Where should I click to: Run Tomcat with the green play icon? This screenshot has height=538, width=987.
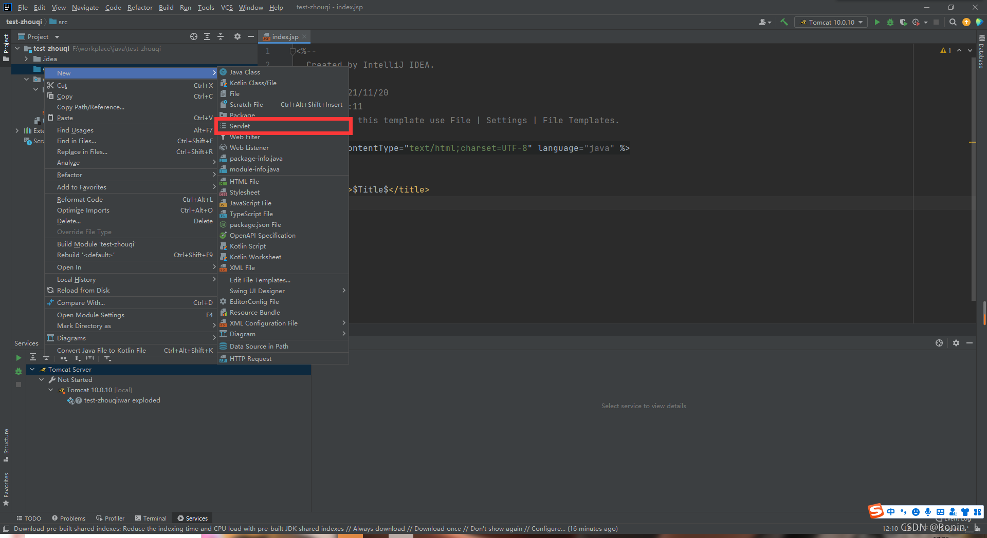click(x=877, y=22)
